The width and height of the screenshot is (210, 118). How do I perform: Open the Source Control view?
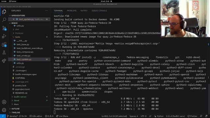4,28
